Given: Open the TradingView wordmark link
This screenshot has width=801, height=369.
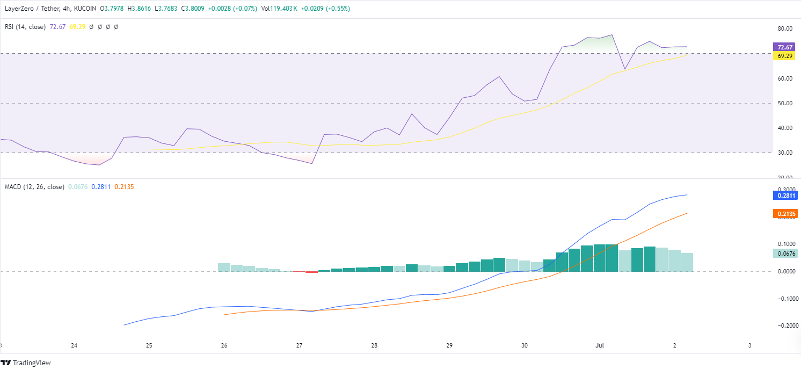Looking at the screenshot, I should 32,363.
